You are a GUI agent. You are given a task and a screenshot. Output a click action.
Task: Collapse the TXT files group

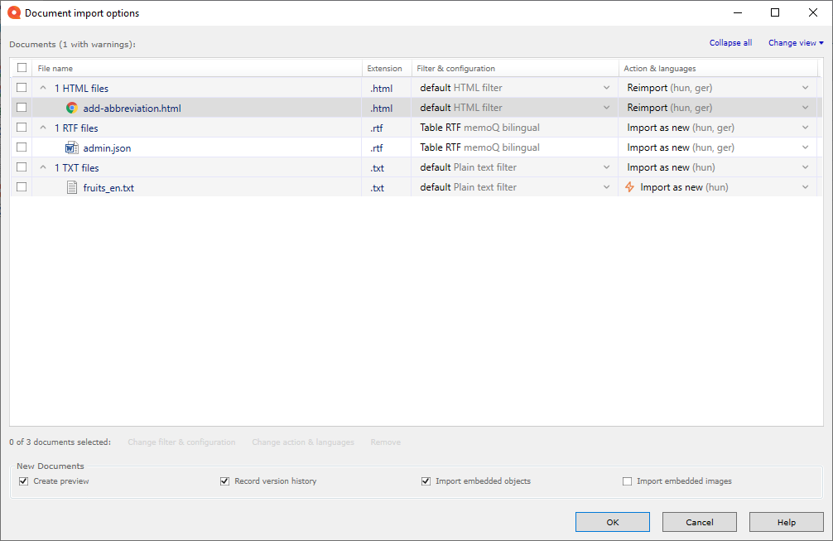pyautogui.click(x=43, y=167)
